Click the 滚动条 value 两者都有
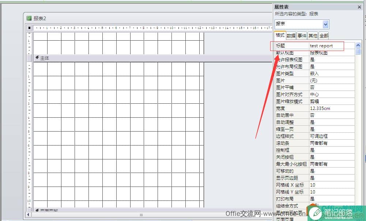 (332, 143)
